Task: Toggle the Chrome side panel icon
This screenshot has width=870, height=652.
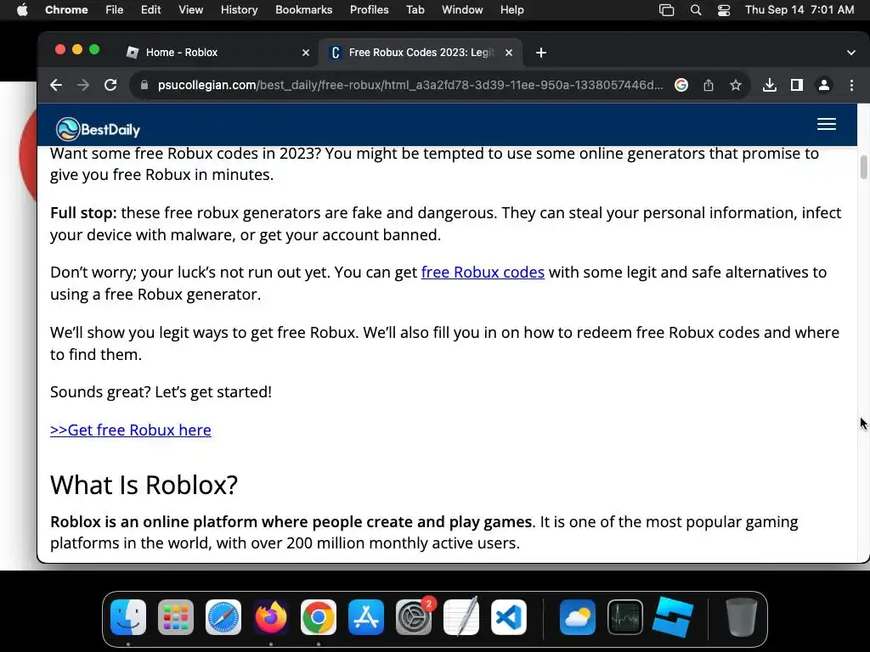Action: [x=797, y=86]
